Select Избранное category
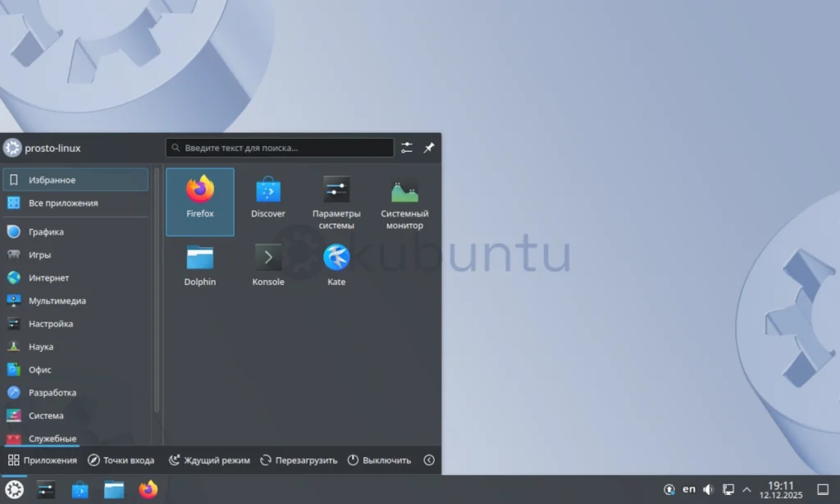Viewport: 840px width, 504px height. (75, 180)
